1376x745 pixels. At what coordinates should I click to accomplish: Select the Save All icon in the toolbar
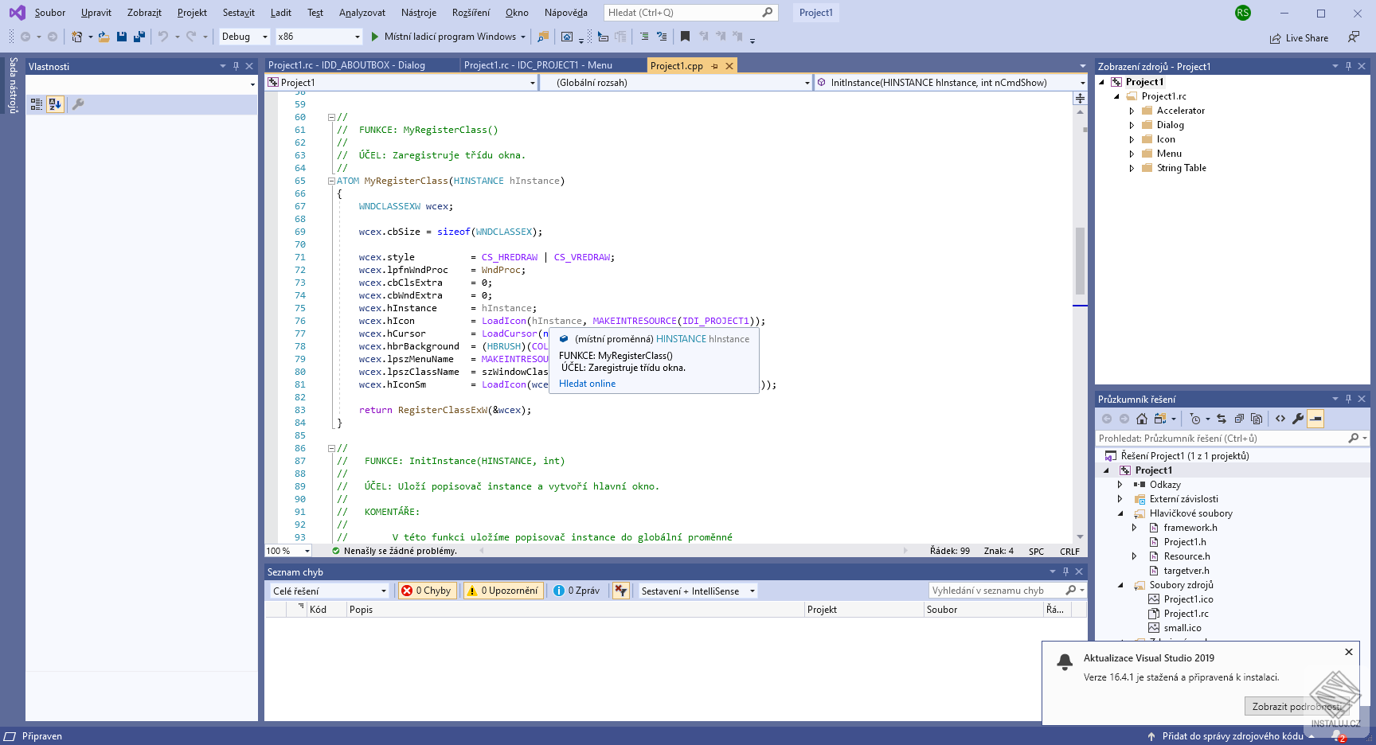(x=139, y=37)
